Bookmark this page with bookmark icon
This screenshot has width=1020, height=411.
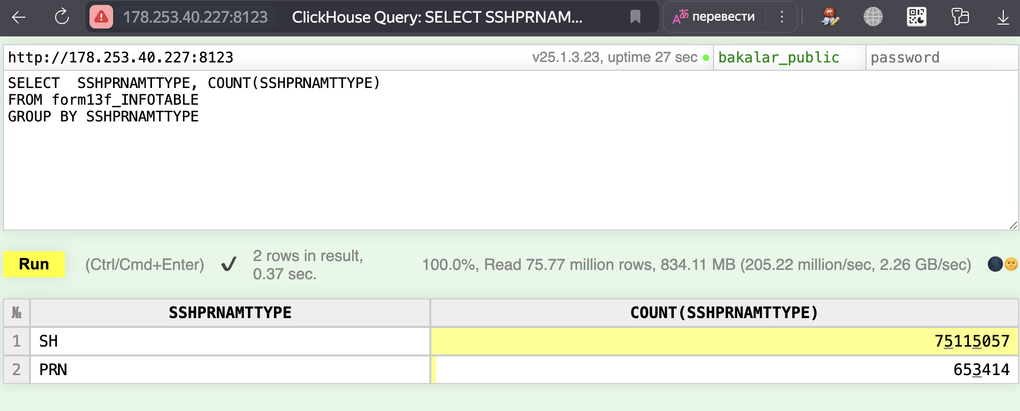[635, 17]
